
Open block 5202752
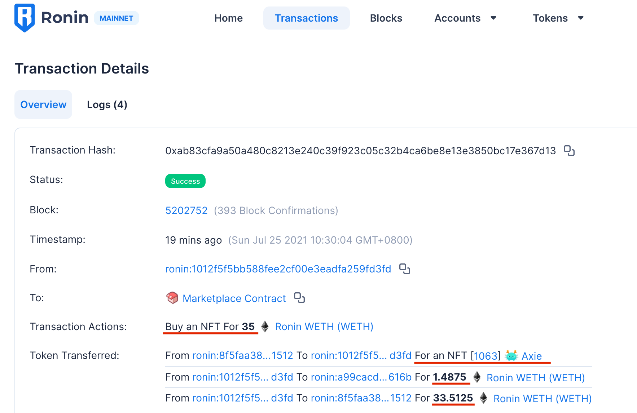pyautogui.click(x=186, y=210)
